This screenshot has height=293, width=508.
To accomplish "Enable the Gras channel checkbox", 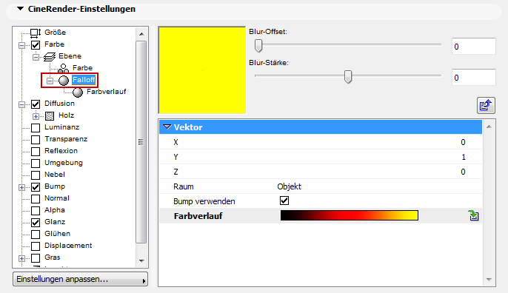I will tap(36, 257).
